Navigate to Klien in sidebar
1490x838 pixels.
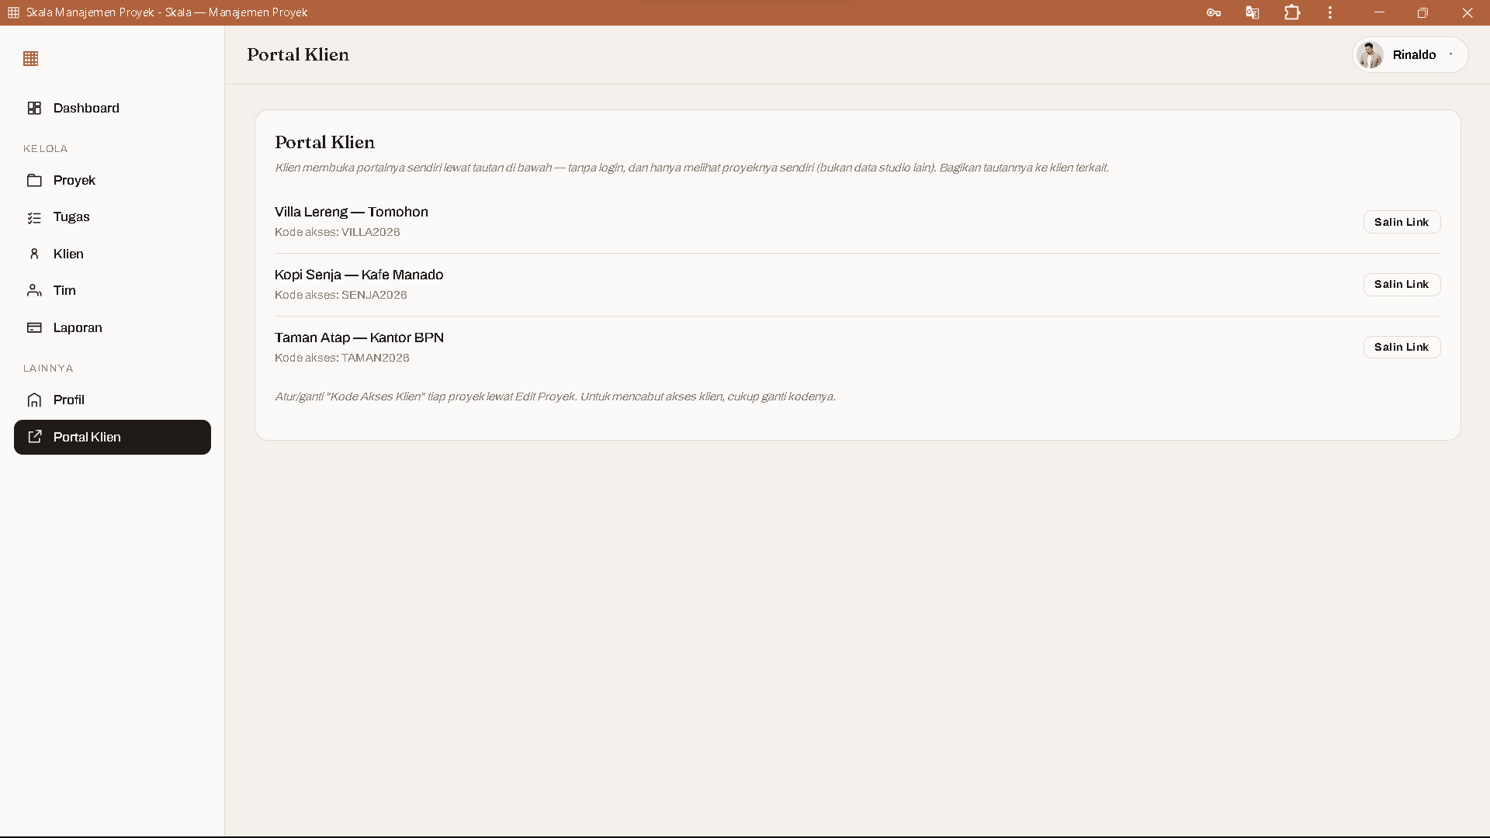tap(113, 254)
